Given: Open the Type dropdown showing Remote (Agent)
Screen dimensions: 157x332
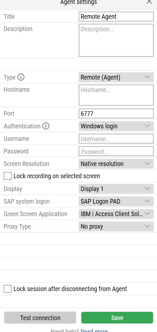Looking at the screenshot, I should (x=116, y=77).
